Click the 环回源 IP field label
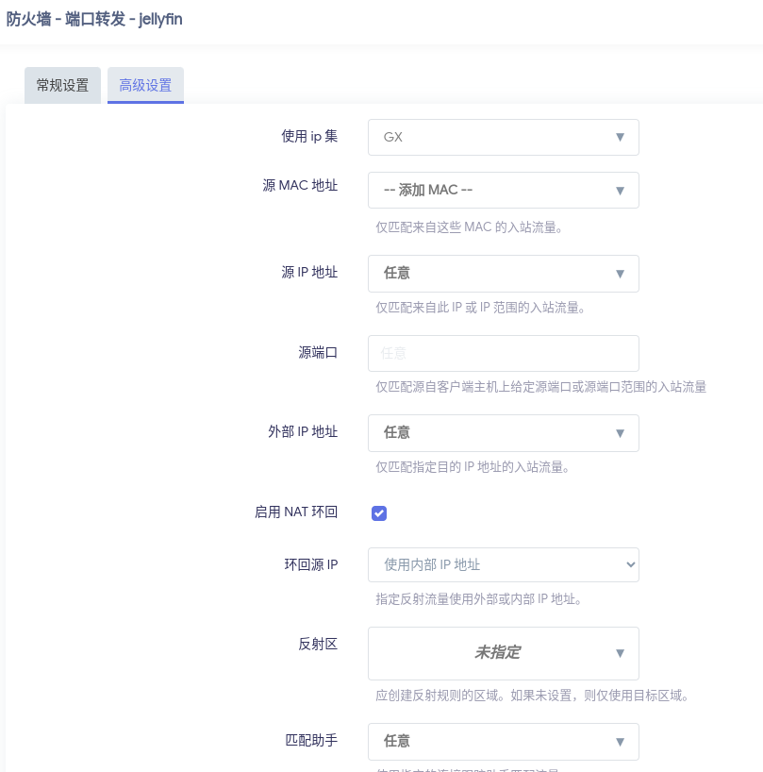 click(x=310, y=565)
